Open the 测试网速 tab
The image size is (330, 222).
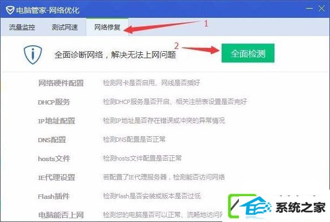pyautogui.click(x=65, y=27)
